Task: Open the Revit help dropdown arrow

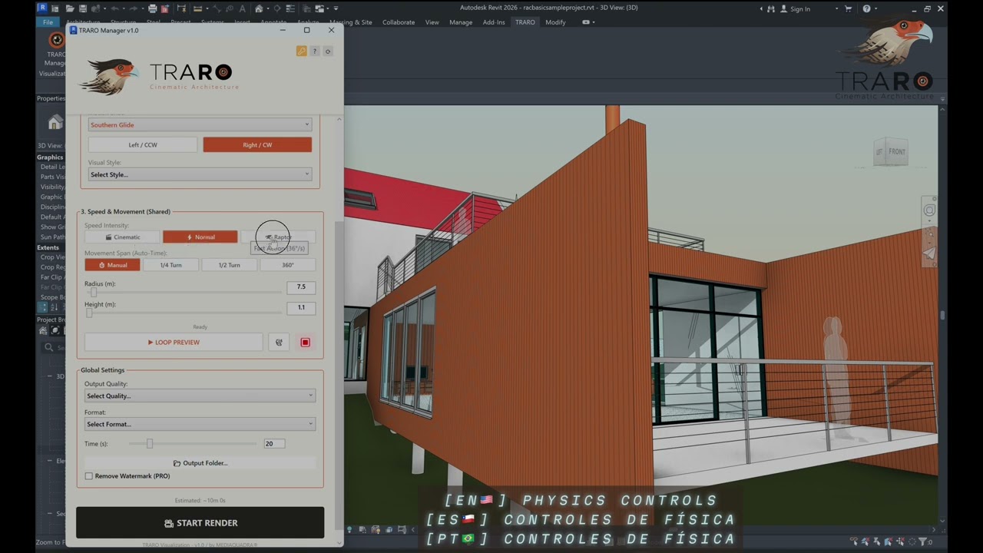Action: 876,8
